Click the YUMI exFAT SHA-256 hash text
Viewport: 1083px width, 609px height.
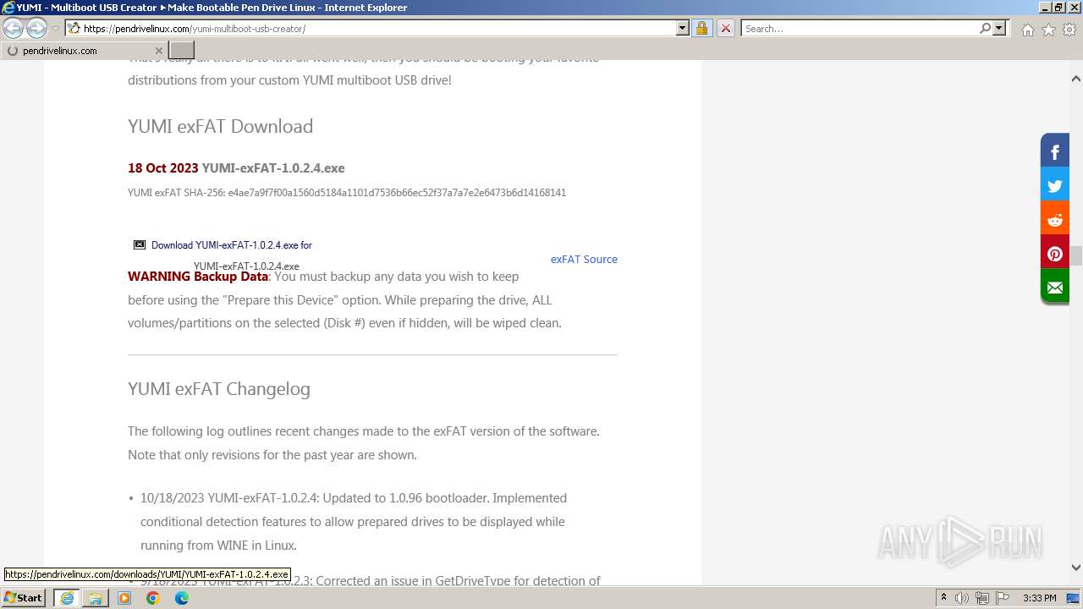click(x=347, y=192)
